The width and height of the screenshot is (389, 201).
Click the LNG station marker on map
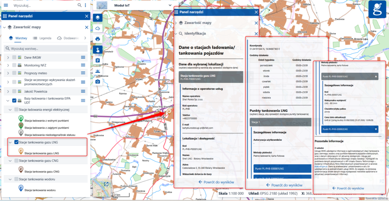[169, 111]
